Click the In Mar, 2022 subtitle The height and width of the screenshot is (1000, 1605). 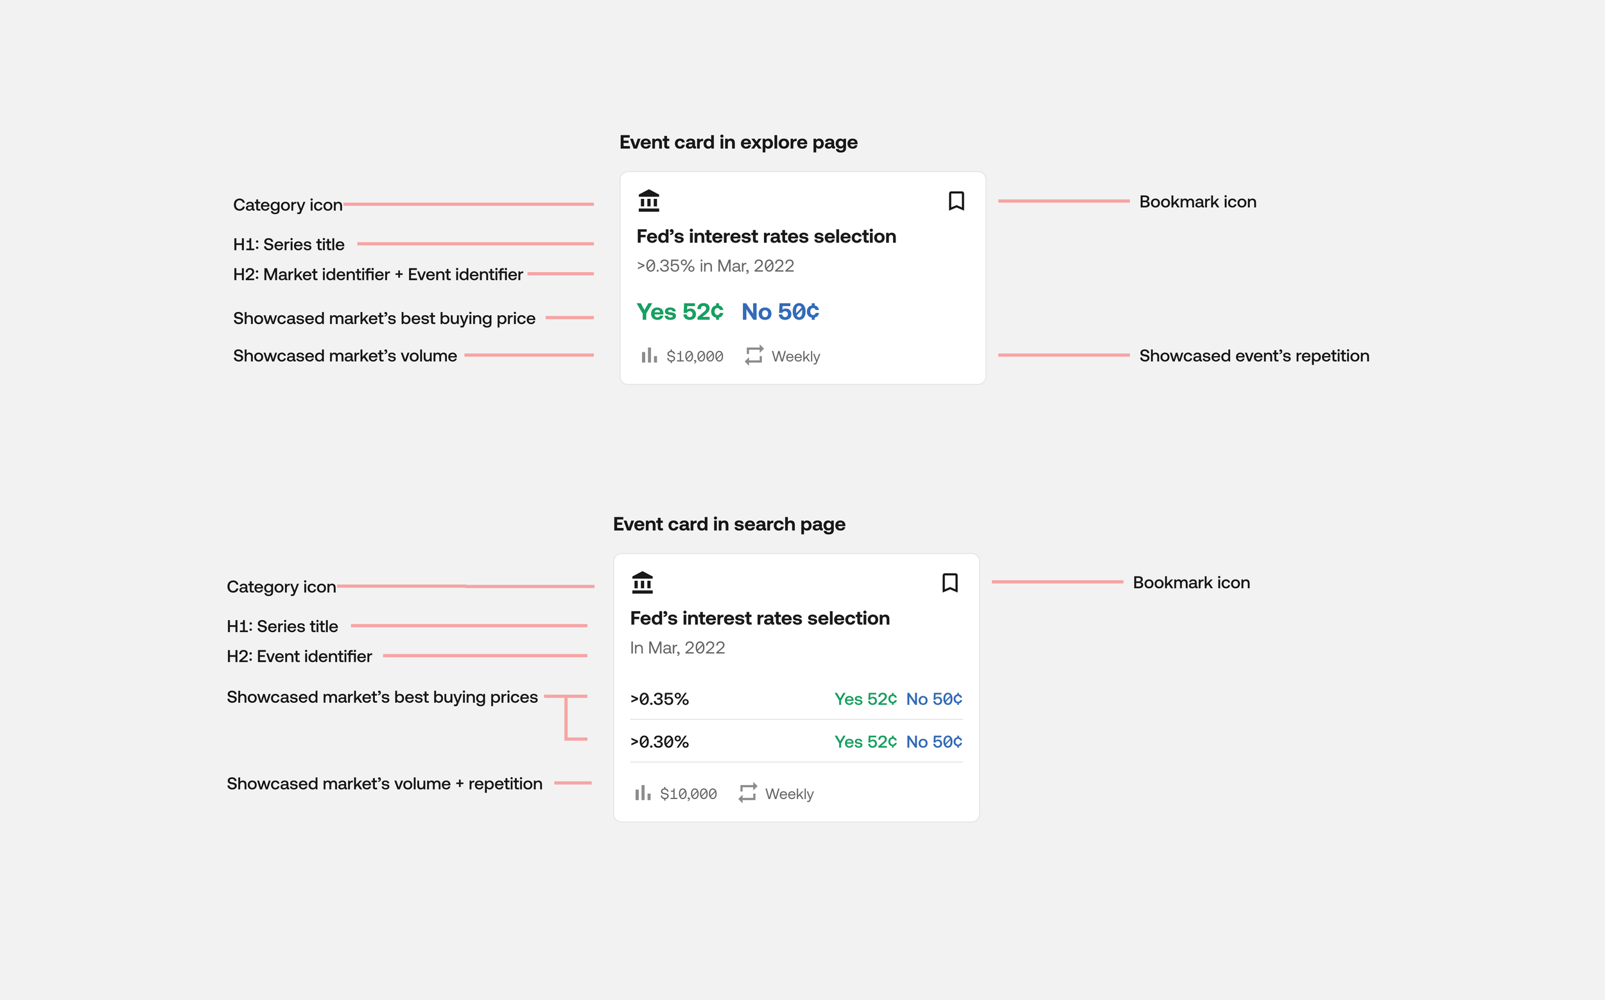tap(677, 648)
